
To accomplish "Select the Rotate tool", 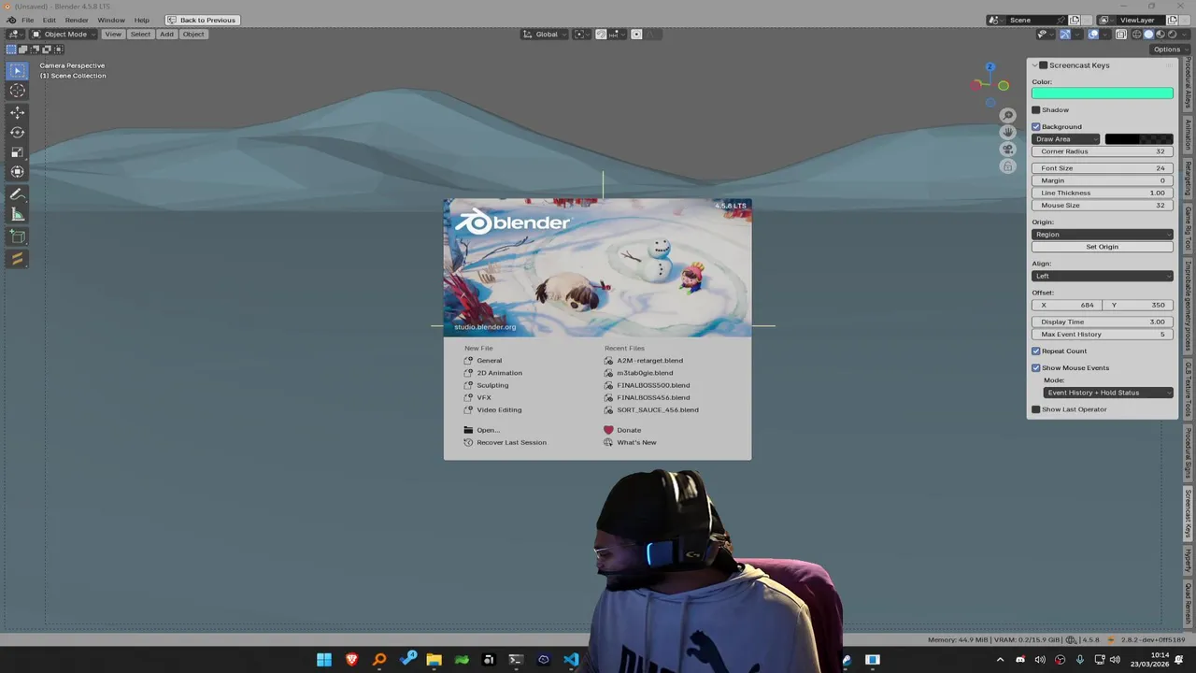I will [x=17, y=133].
